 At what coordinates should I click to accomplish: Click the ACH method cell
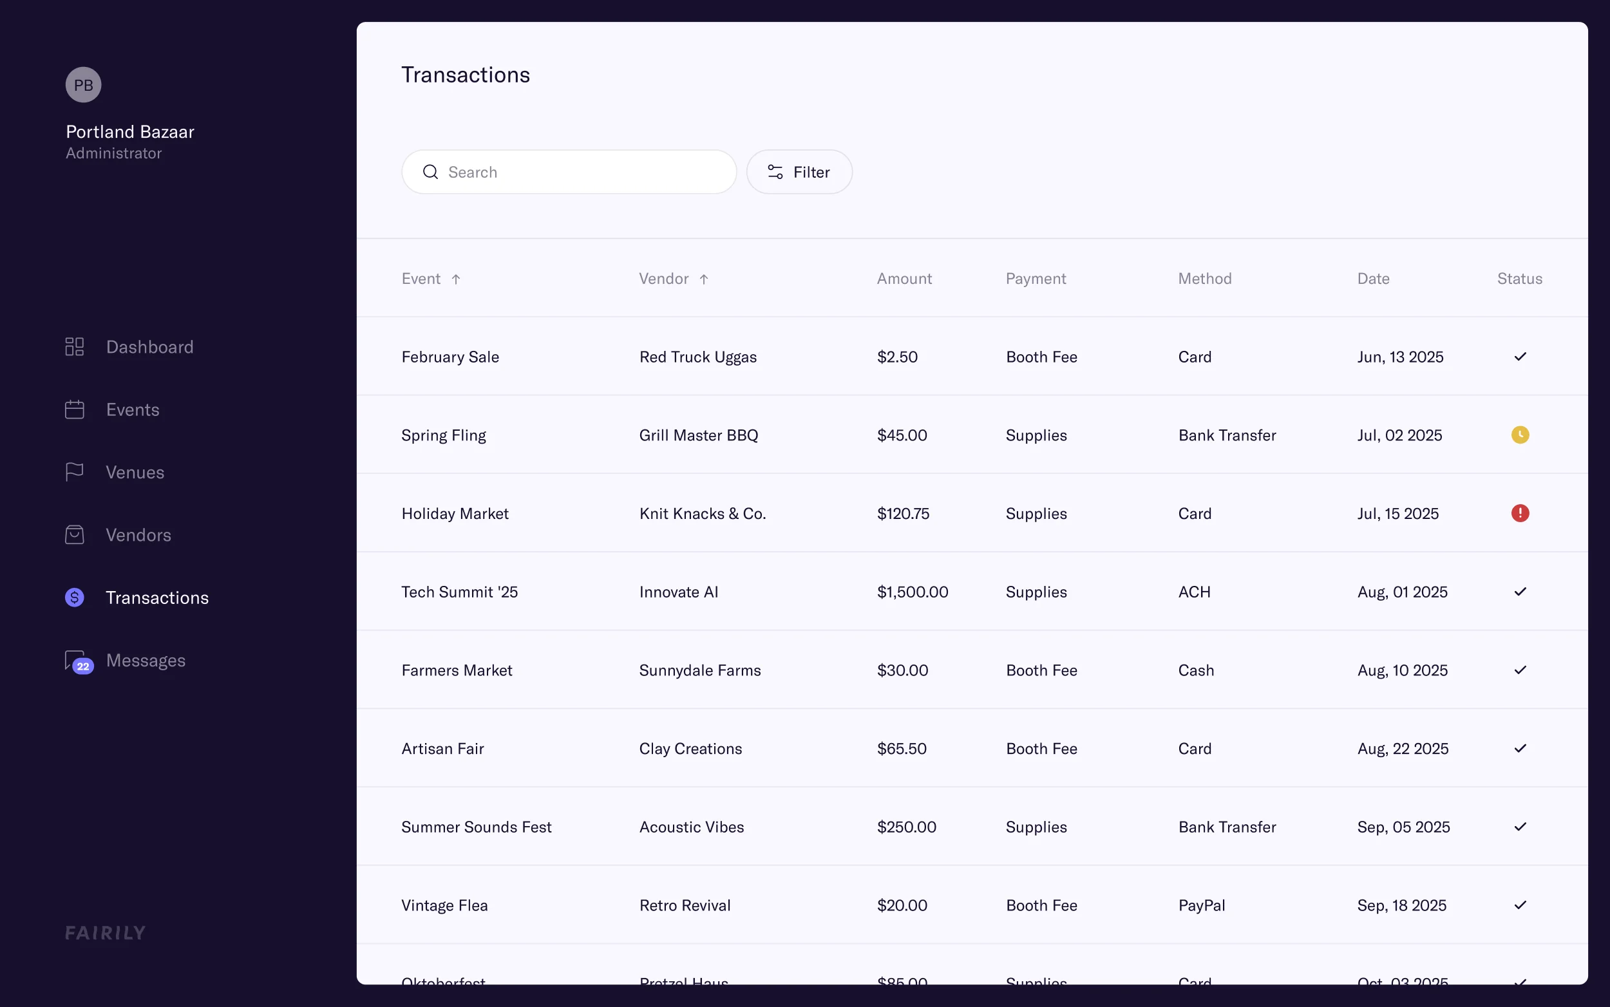coord(1195,592)
